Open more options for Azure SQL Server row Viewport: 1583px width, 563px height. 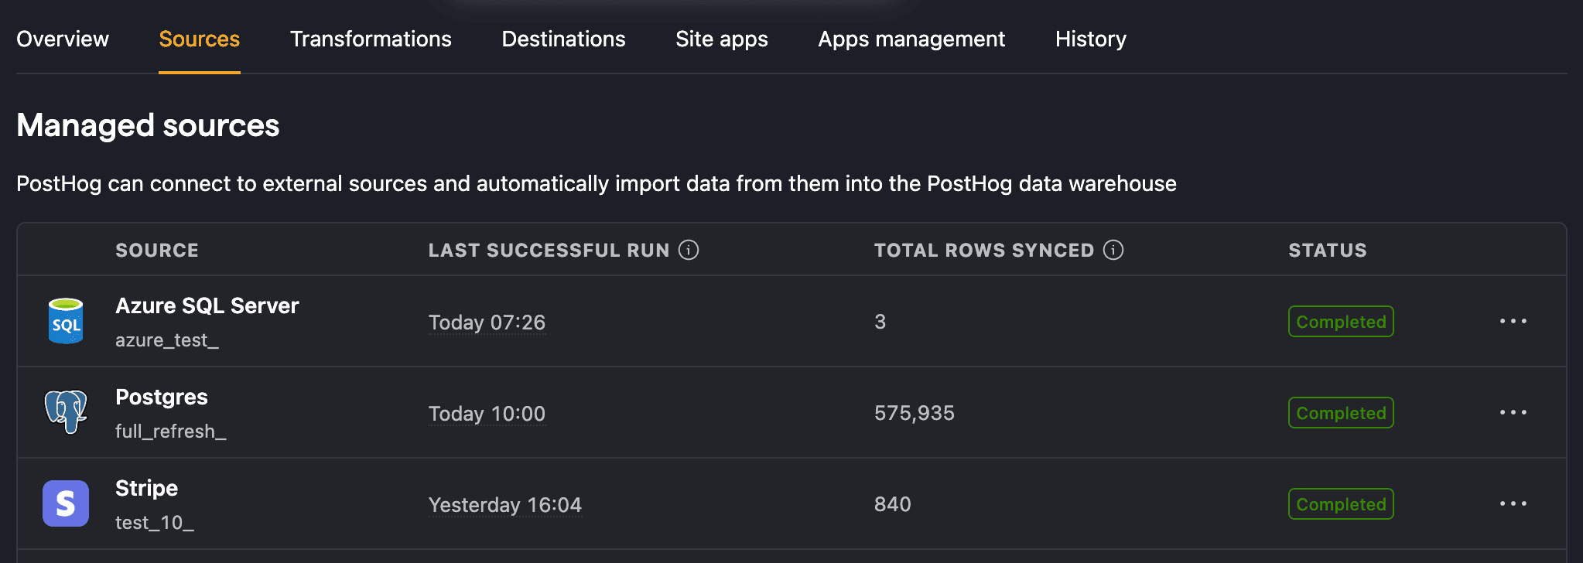pos(1513,321)
